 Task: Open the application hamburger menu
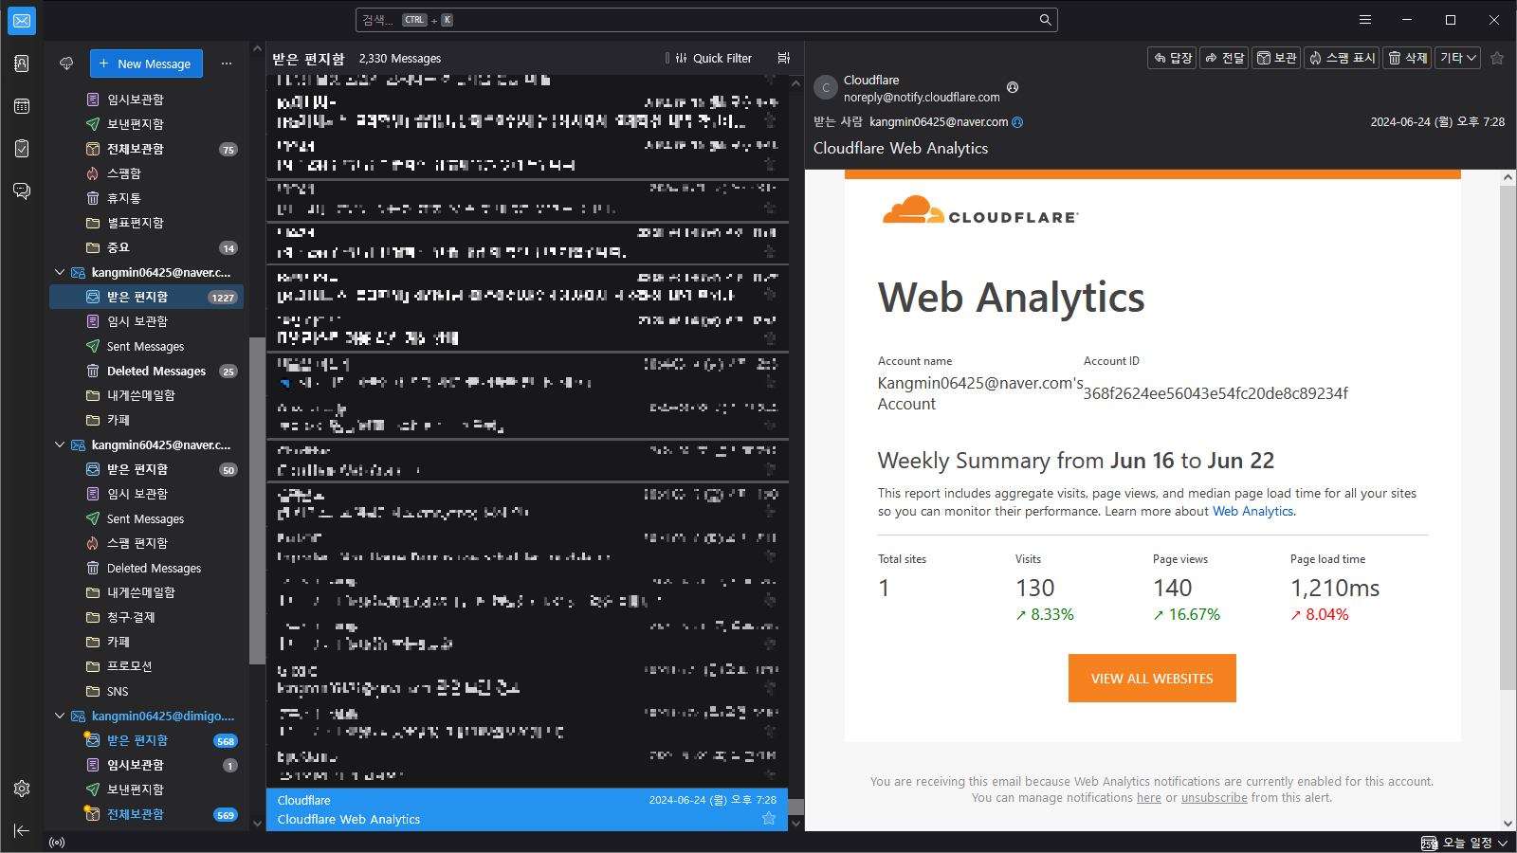(x=1365, y=20)
